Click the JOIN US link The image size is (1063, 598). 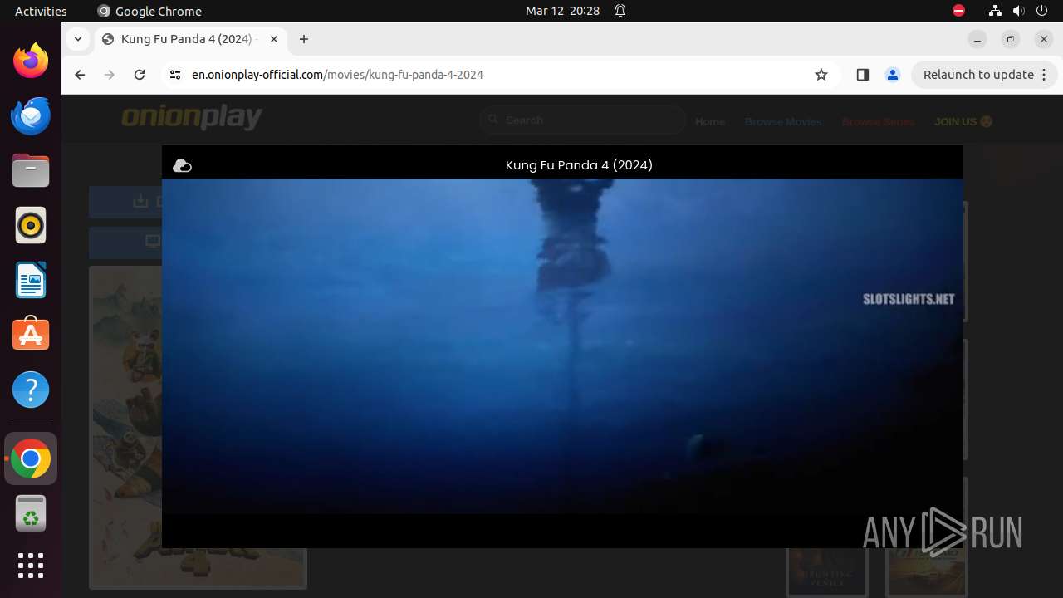click(963, 121)
